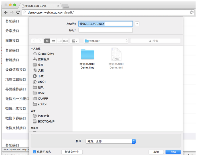This screenshot has height=157, width=197.
Task: Open 微信支付接口 in the page menu
Action: 16,128
